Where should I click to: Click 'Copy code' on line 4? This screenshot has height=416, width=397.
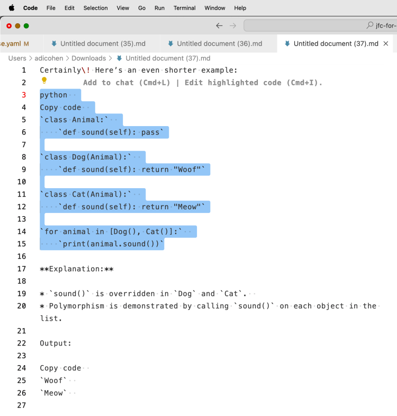pos(60,108)
